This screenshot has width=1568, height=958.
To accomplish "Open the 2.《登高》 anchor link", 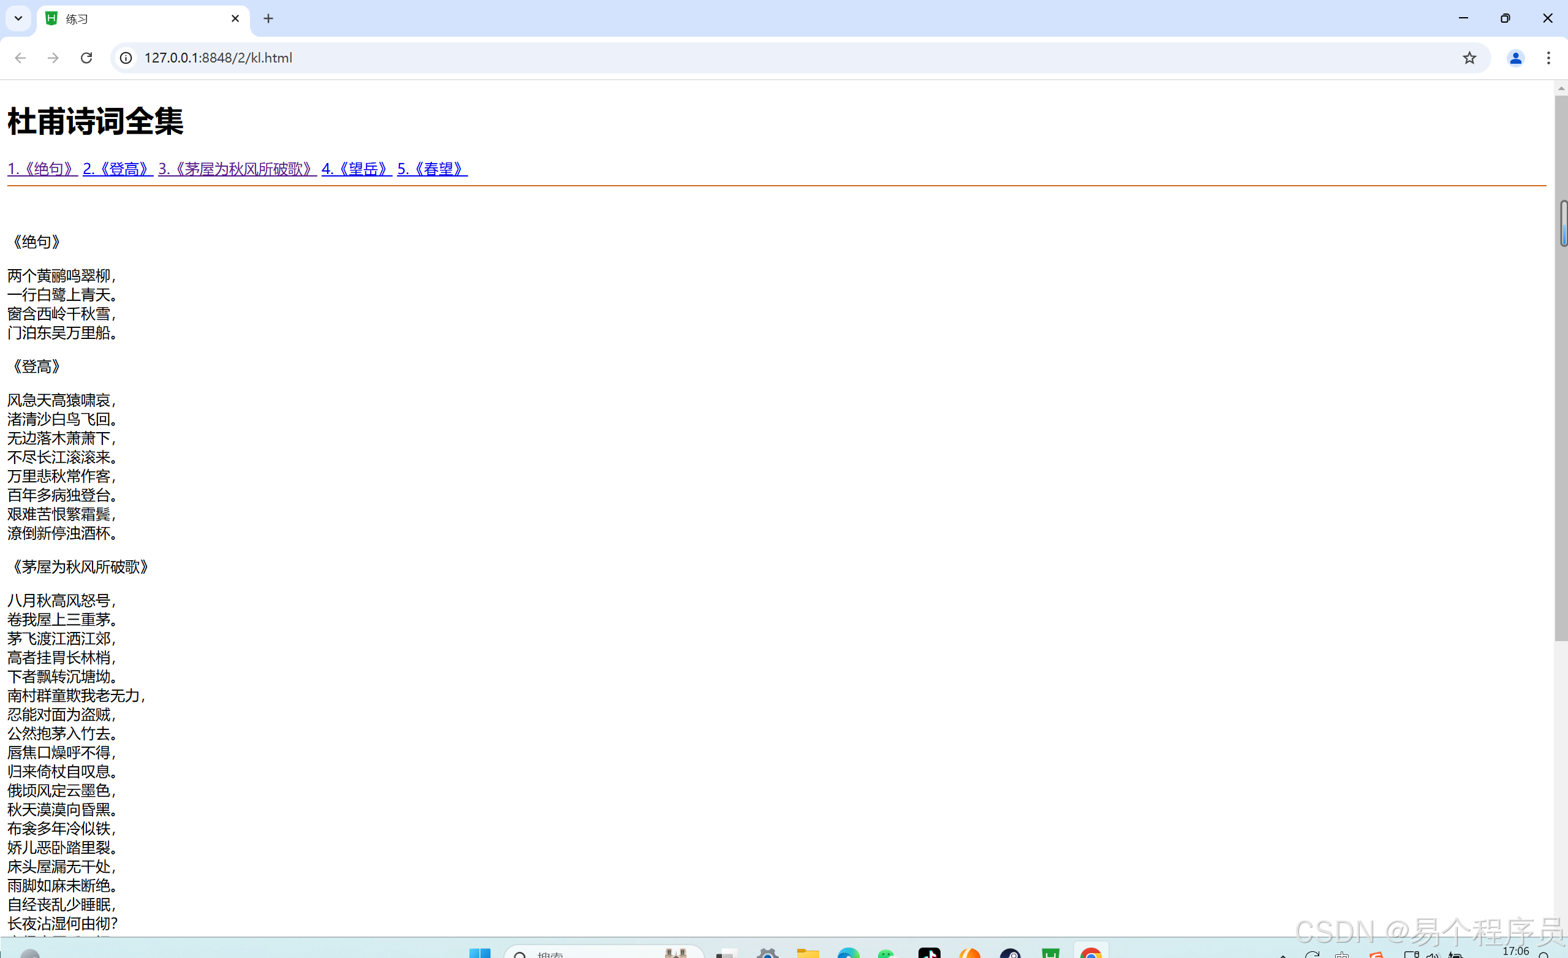I will [x=118, y=169].
